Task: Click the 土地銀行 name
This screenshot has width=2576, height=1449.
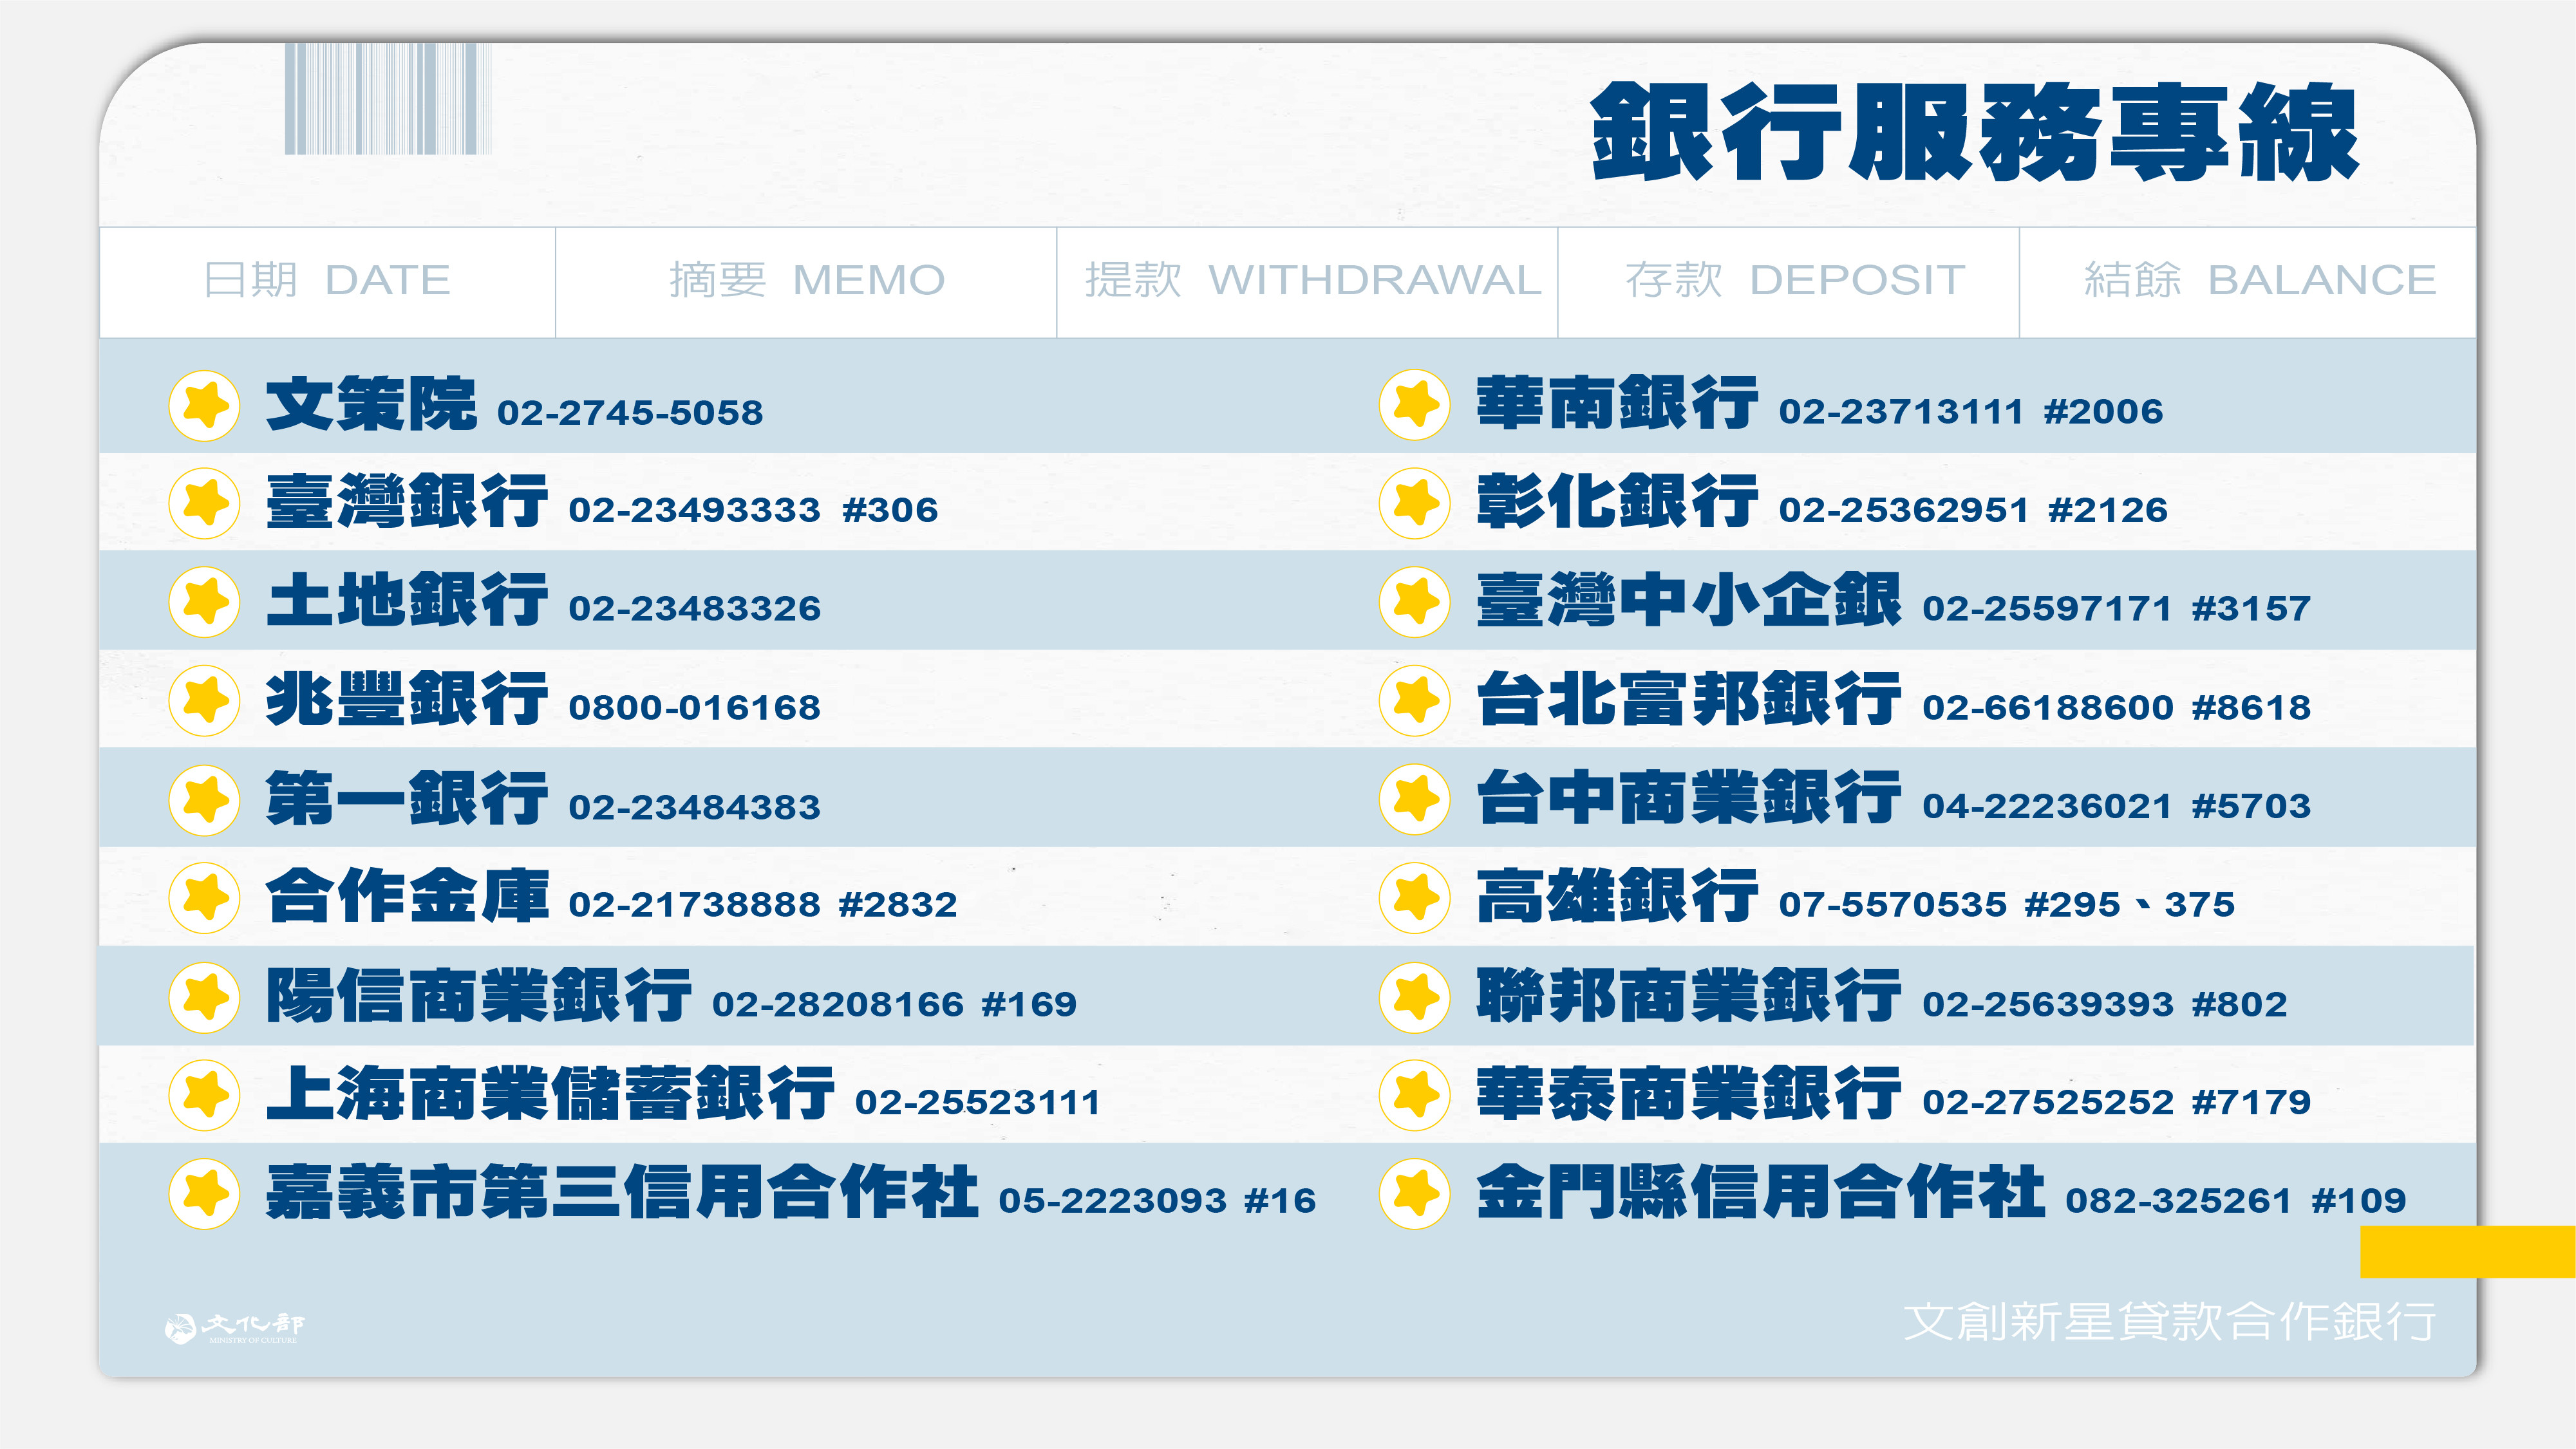Action: click(407, 600)
